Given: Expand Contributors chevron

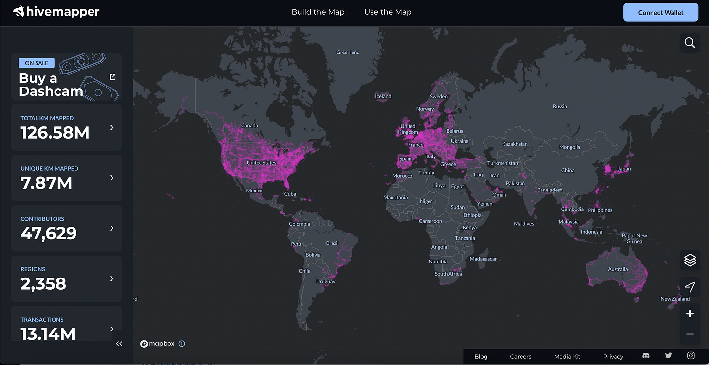Looking at the screenshot, I should [x=112, y=228].
